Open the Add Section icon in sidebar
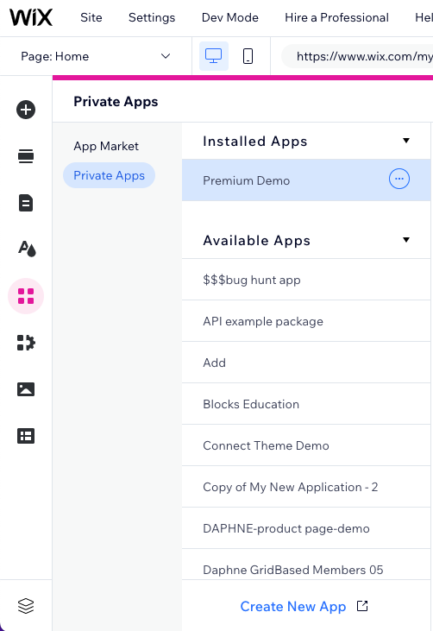Screen dimensions: 433x631 tap(26, 156)
